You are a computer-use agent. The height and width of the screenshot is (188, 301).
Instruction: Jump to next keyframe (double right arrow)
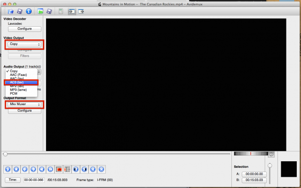click(x=50, y=169)
